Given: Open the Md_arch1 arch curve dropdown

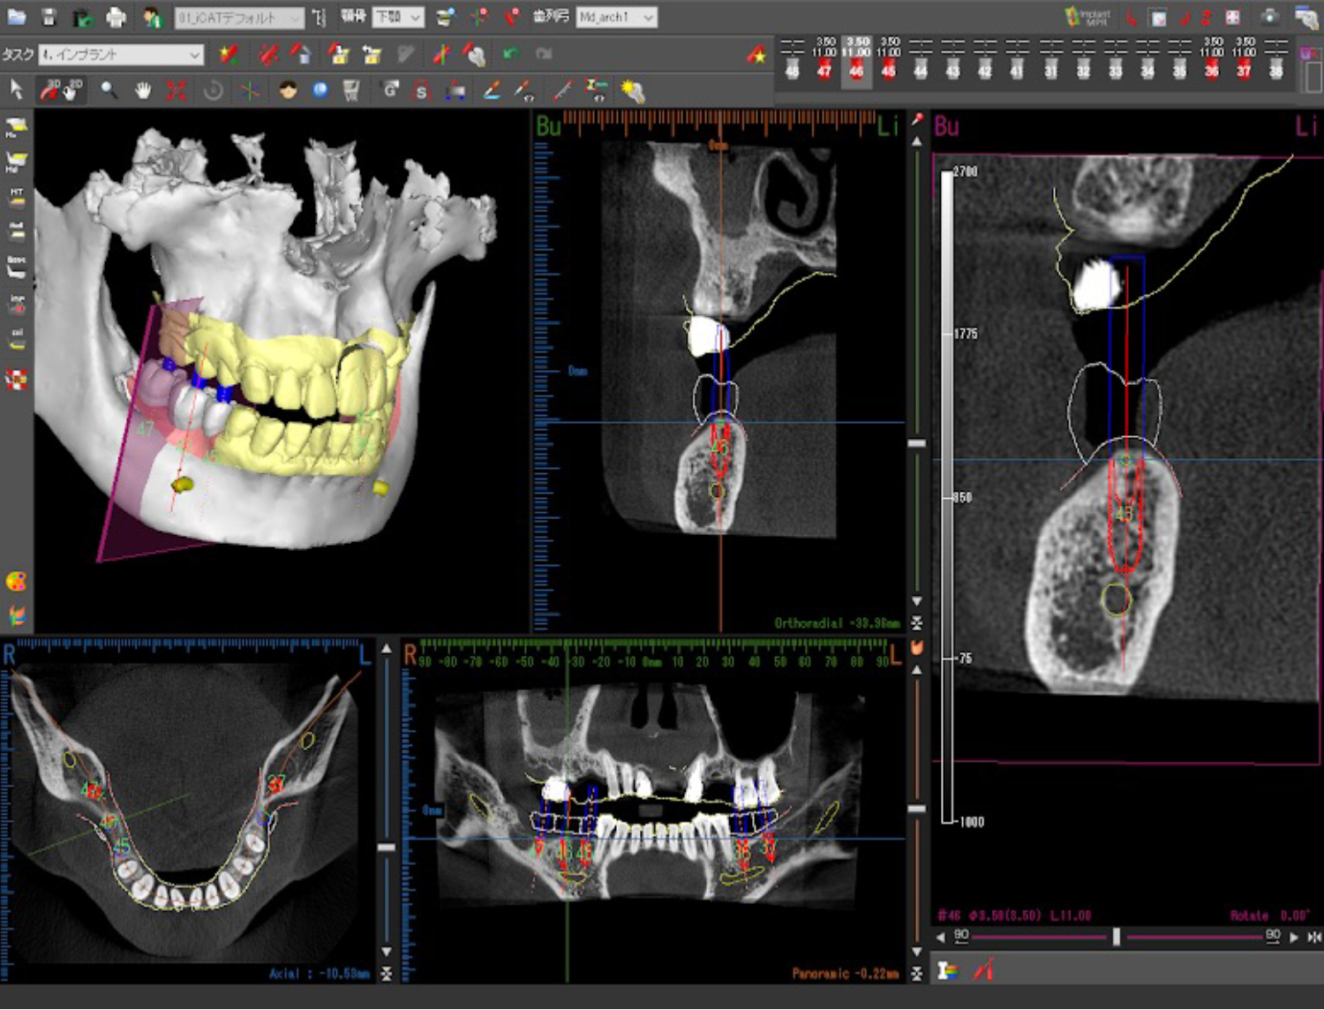Looking at the screenshot, I should (x=616, y=17).
